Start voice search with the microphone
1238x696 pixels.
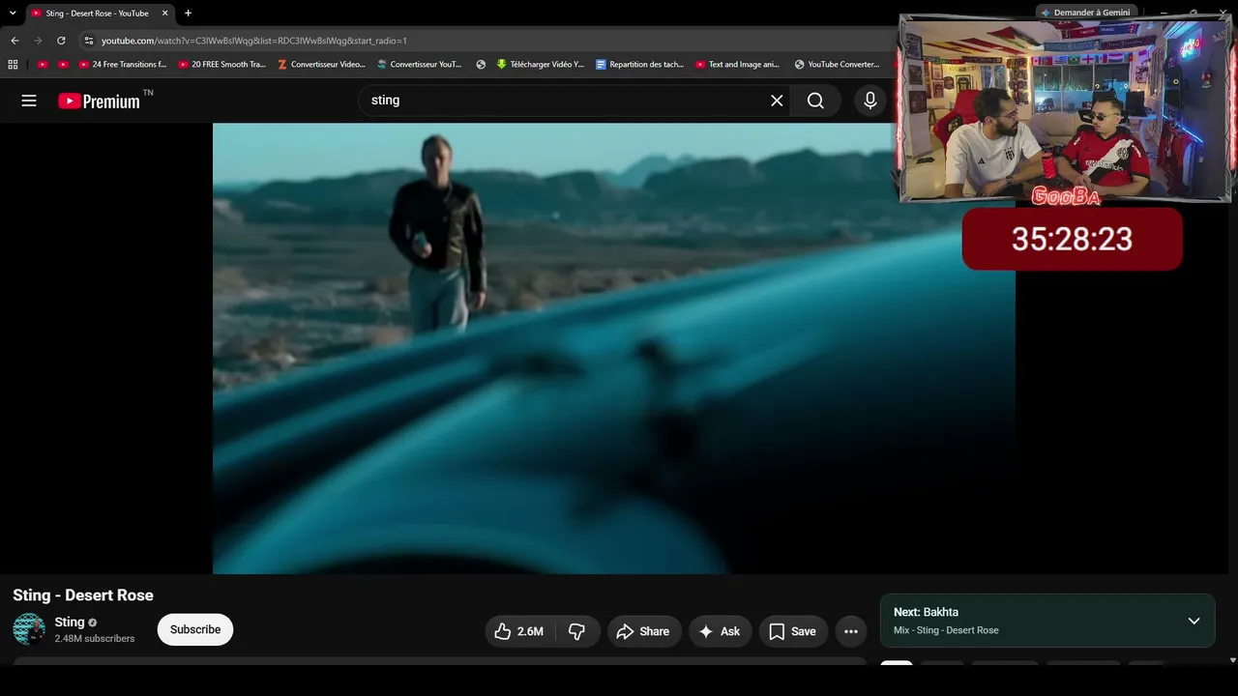tap(870, 101)
